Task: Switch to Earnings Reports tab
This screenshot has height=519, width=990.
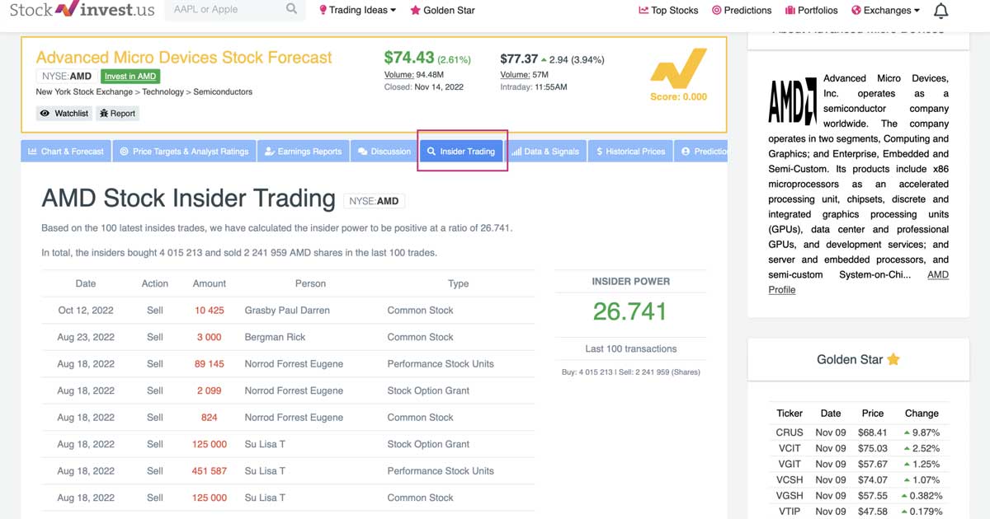Action: tap(303, 152)
